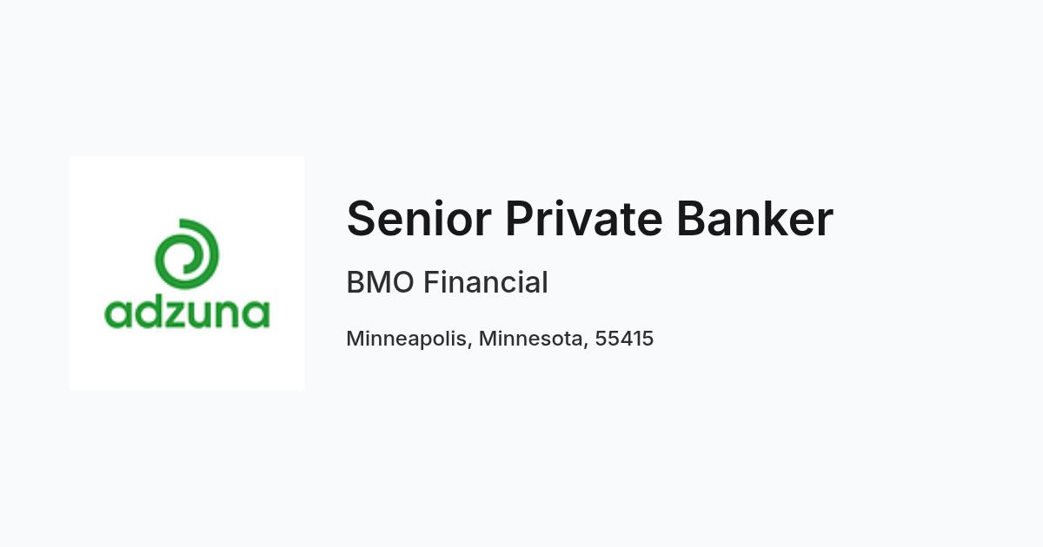1043x547 pixels.
Task: Open the Senior Private Banker job title
Action: [589, 218]
